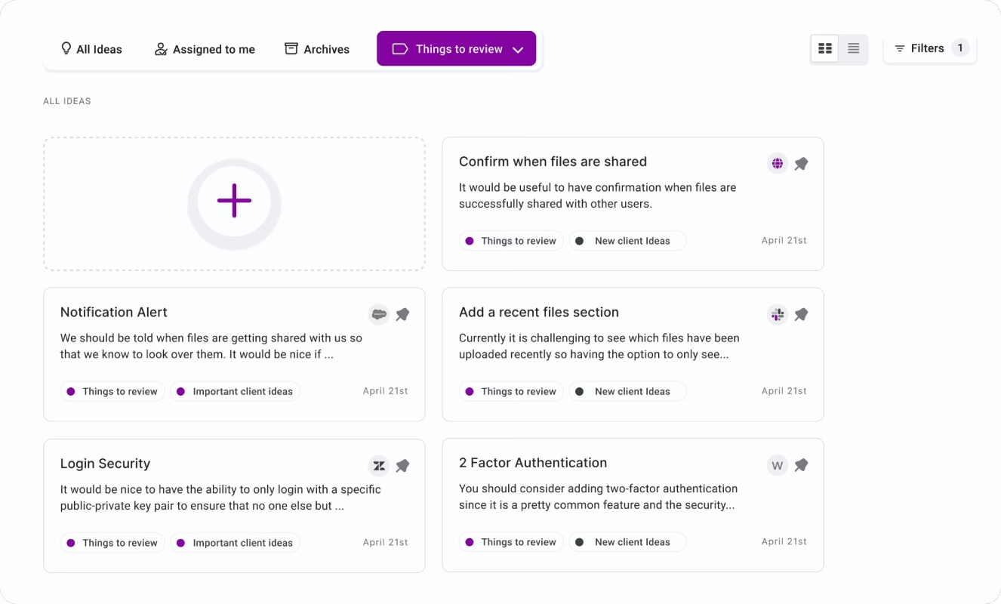
Task: Click the April 21st date on 2 Factor Authentication card
Action: coord(784,541)
